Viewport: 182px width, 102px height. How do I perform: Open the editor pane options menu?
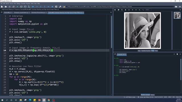tap(111, 12)
